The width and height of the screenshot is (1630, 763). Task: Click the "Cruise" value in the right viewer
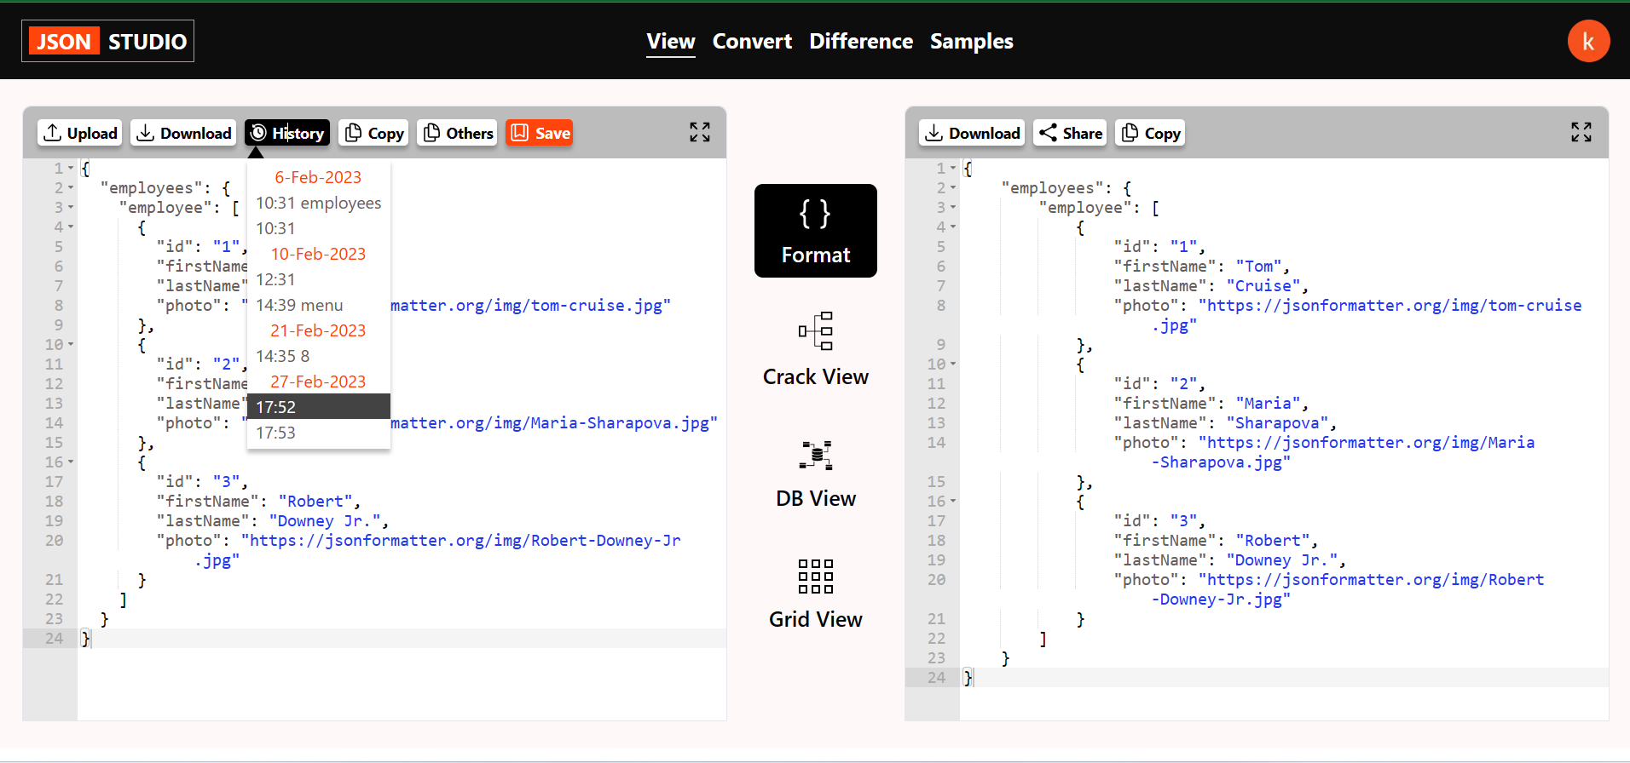[1263, 286]
